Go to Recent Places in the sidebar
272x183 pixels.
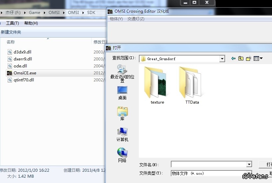(x=122, y=74)
